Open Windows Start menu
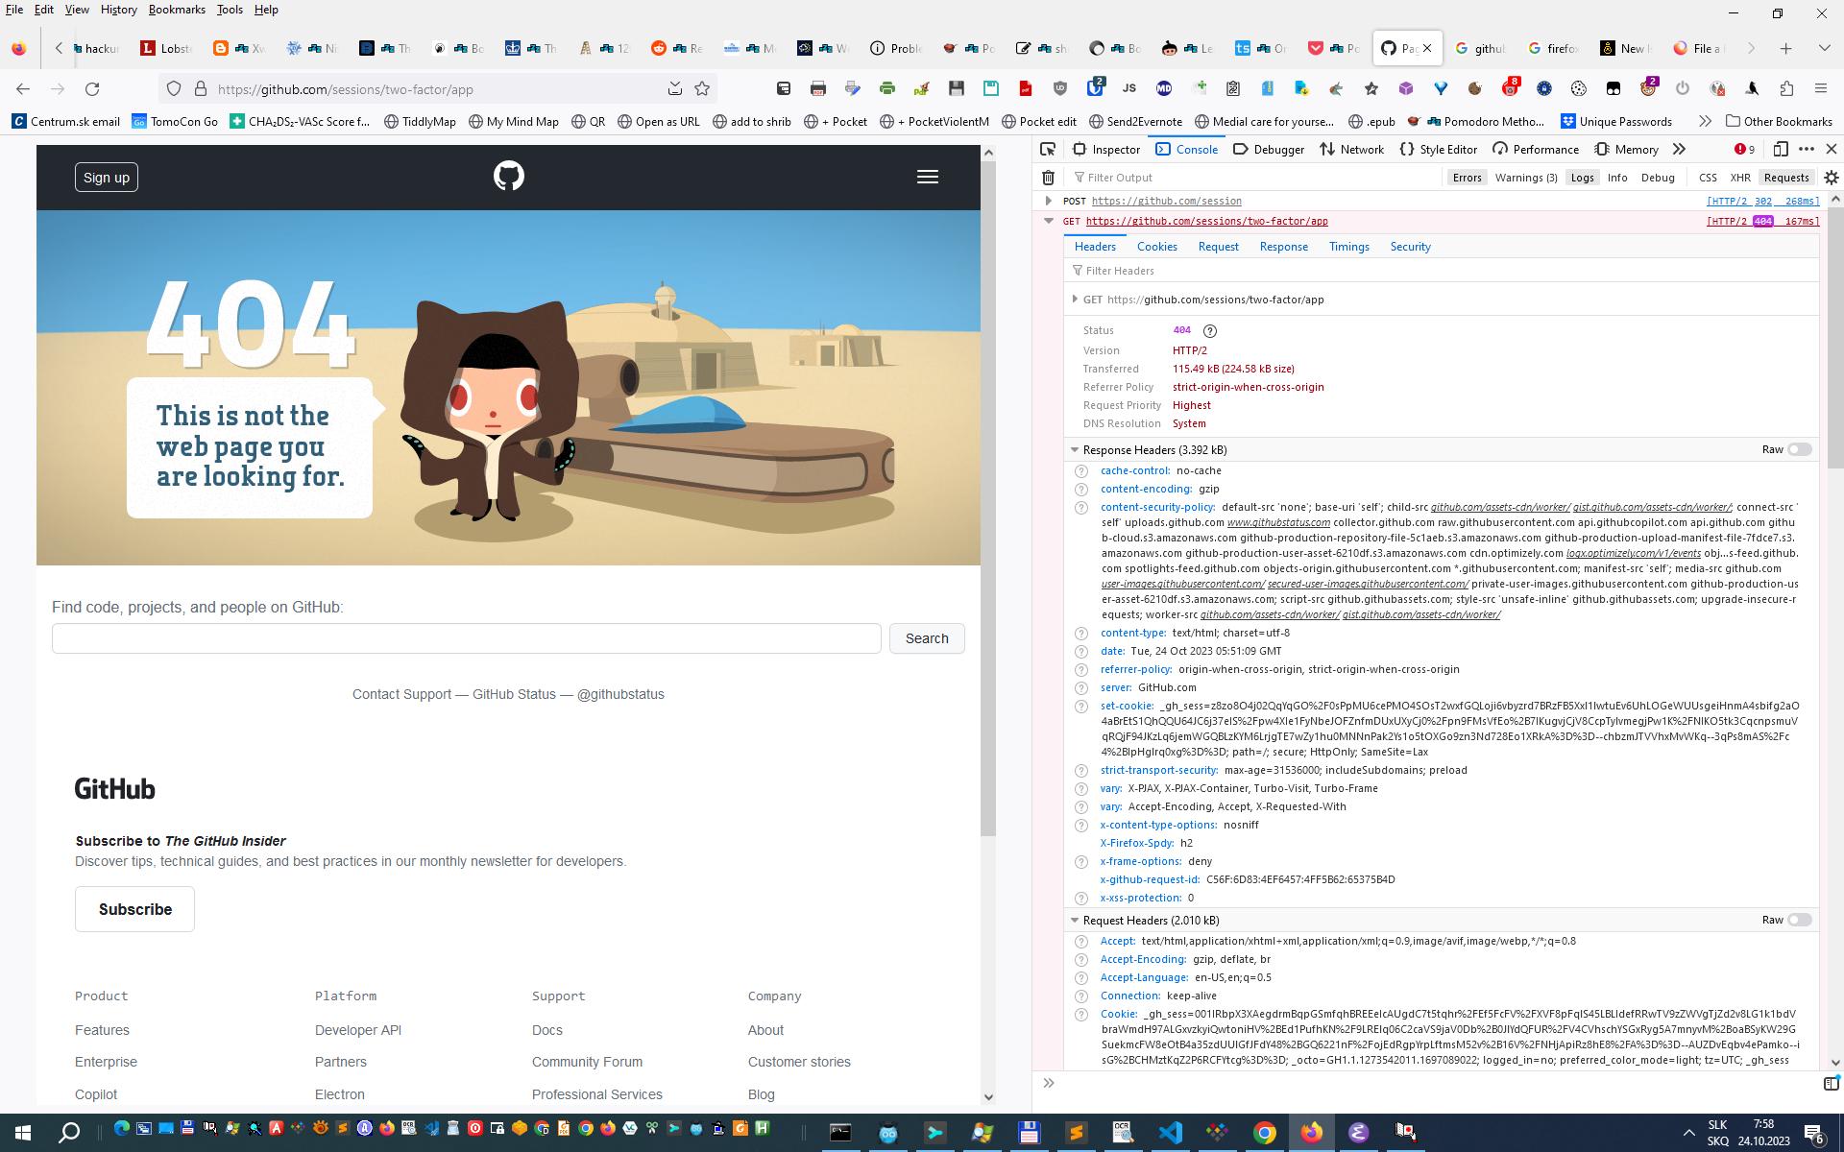This screenshot has height=1152, width=1844. (23, 1131)
